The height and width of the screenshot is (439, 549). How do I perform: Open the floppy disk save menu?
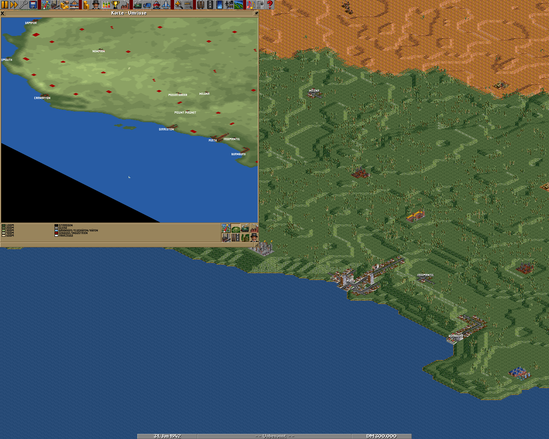(x=33, y=5)
